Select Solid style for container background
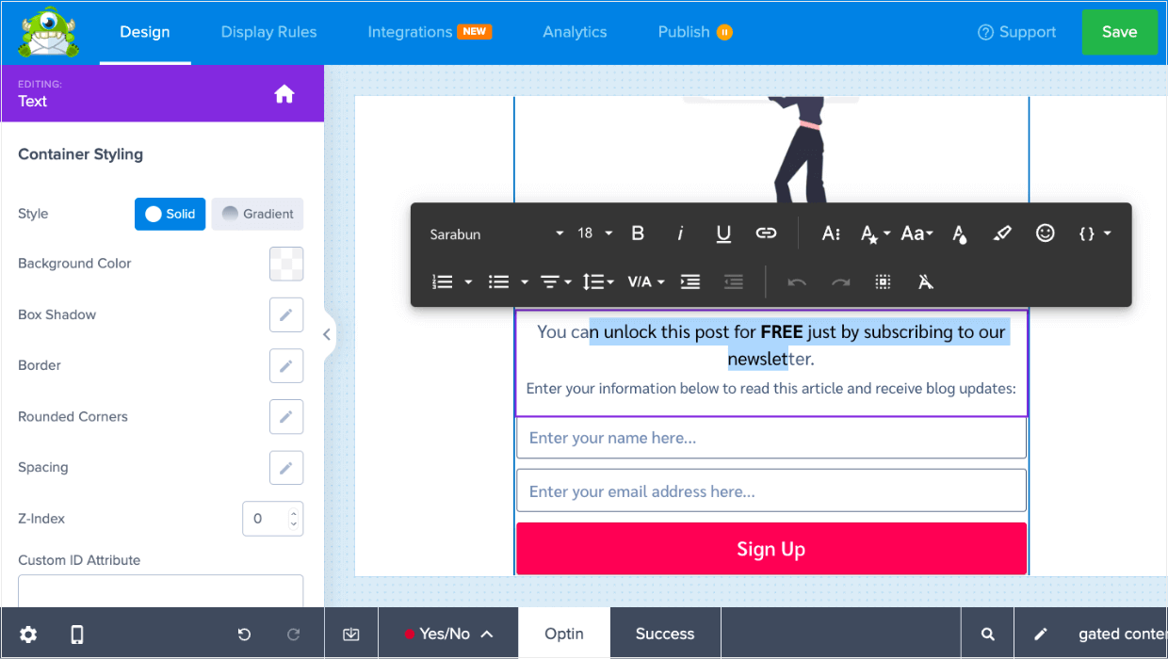Screen dimensions: 1168x659 170,214
